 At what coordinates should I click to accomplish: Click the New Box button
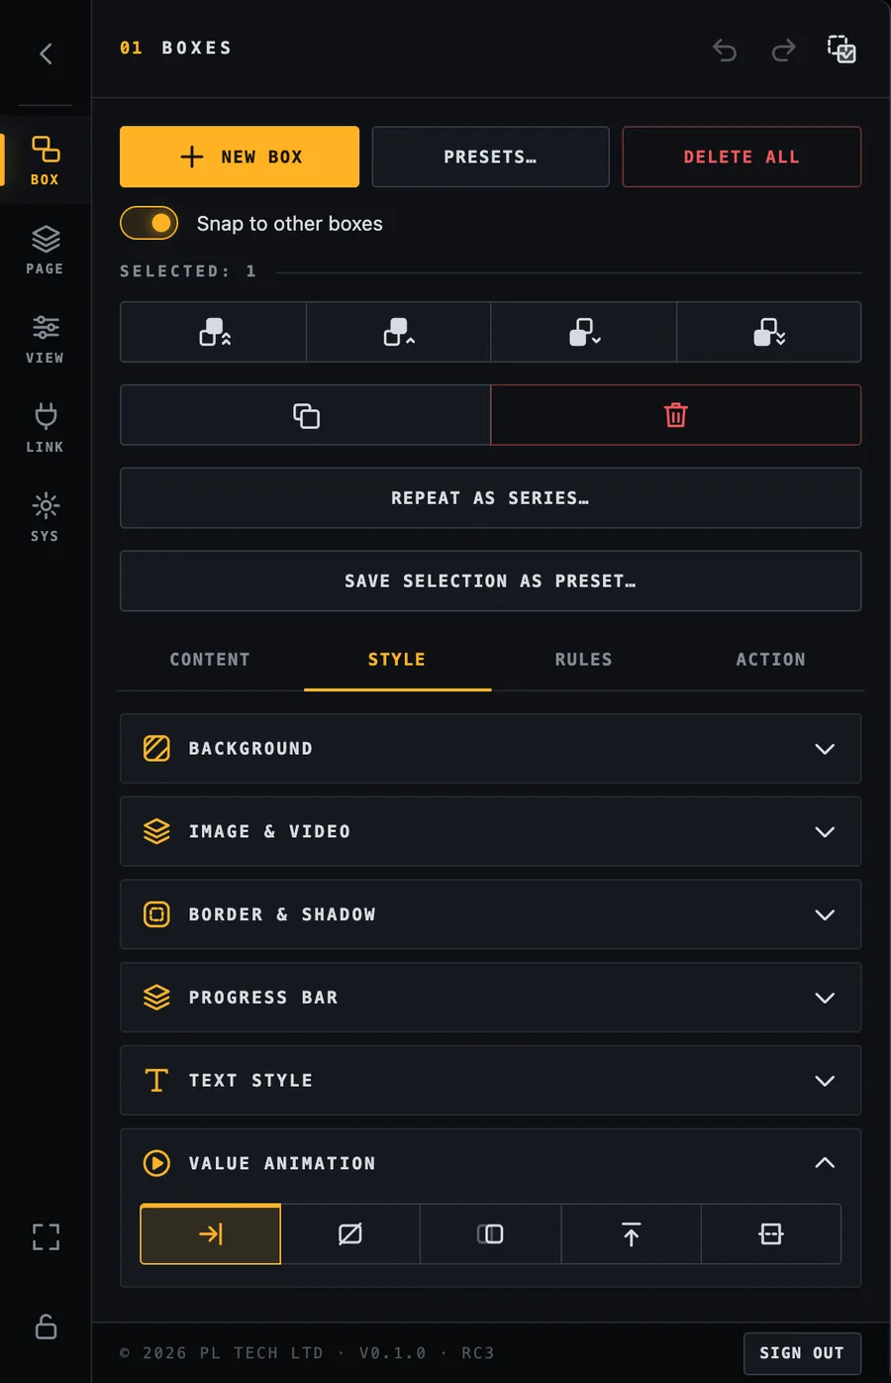(x=240, y=157)
